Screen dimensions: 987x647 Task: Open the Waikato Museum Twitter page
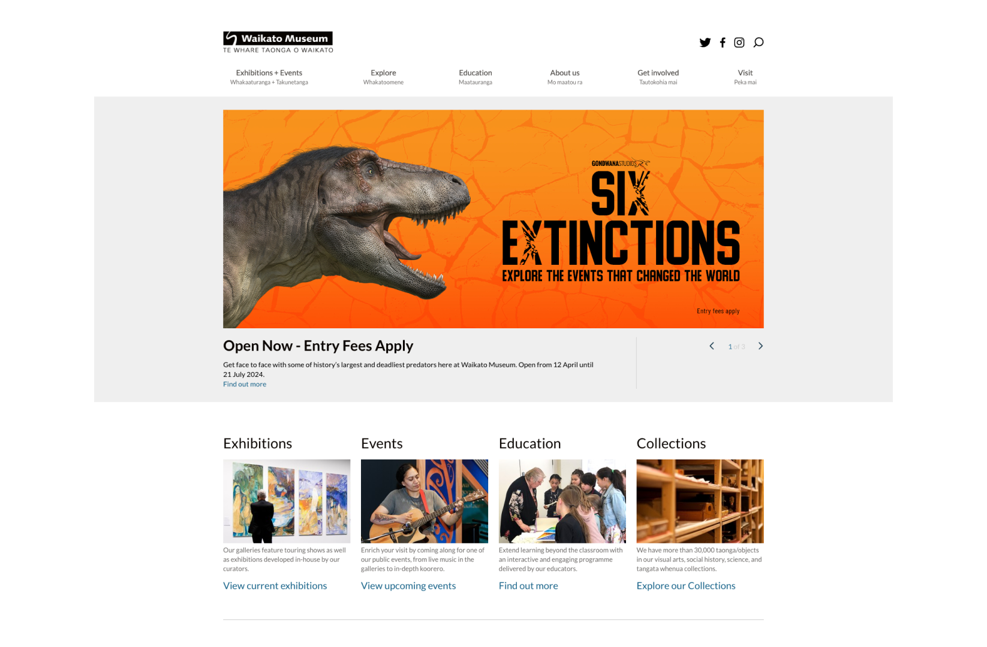[705, 43]
